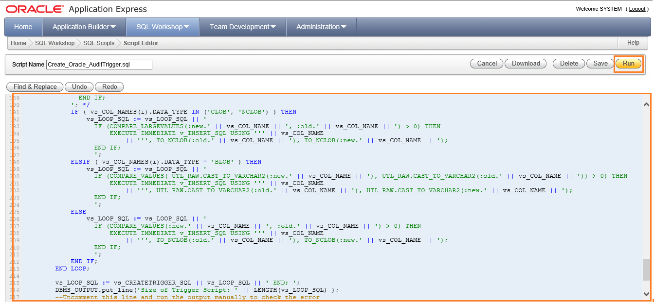
Task: Click the Script Editor breadcrumb text
Action: point(141,43)
